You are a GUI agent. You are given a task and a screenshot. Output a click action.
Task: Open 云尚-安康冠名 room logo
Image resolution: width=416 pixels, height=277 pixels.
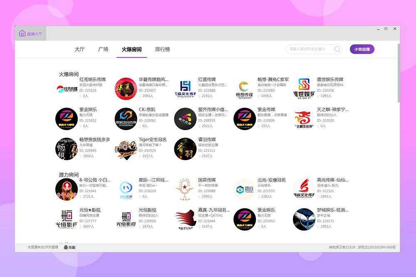pos(245,189)
